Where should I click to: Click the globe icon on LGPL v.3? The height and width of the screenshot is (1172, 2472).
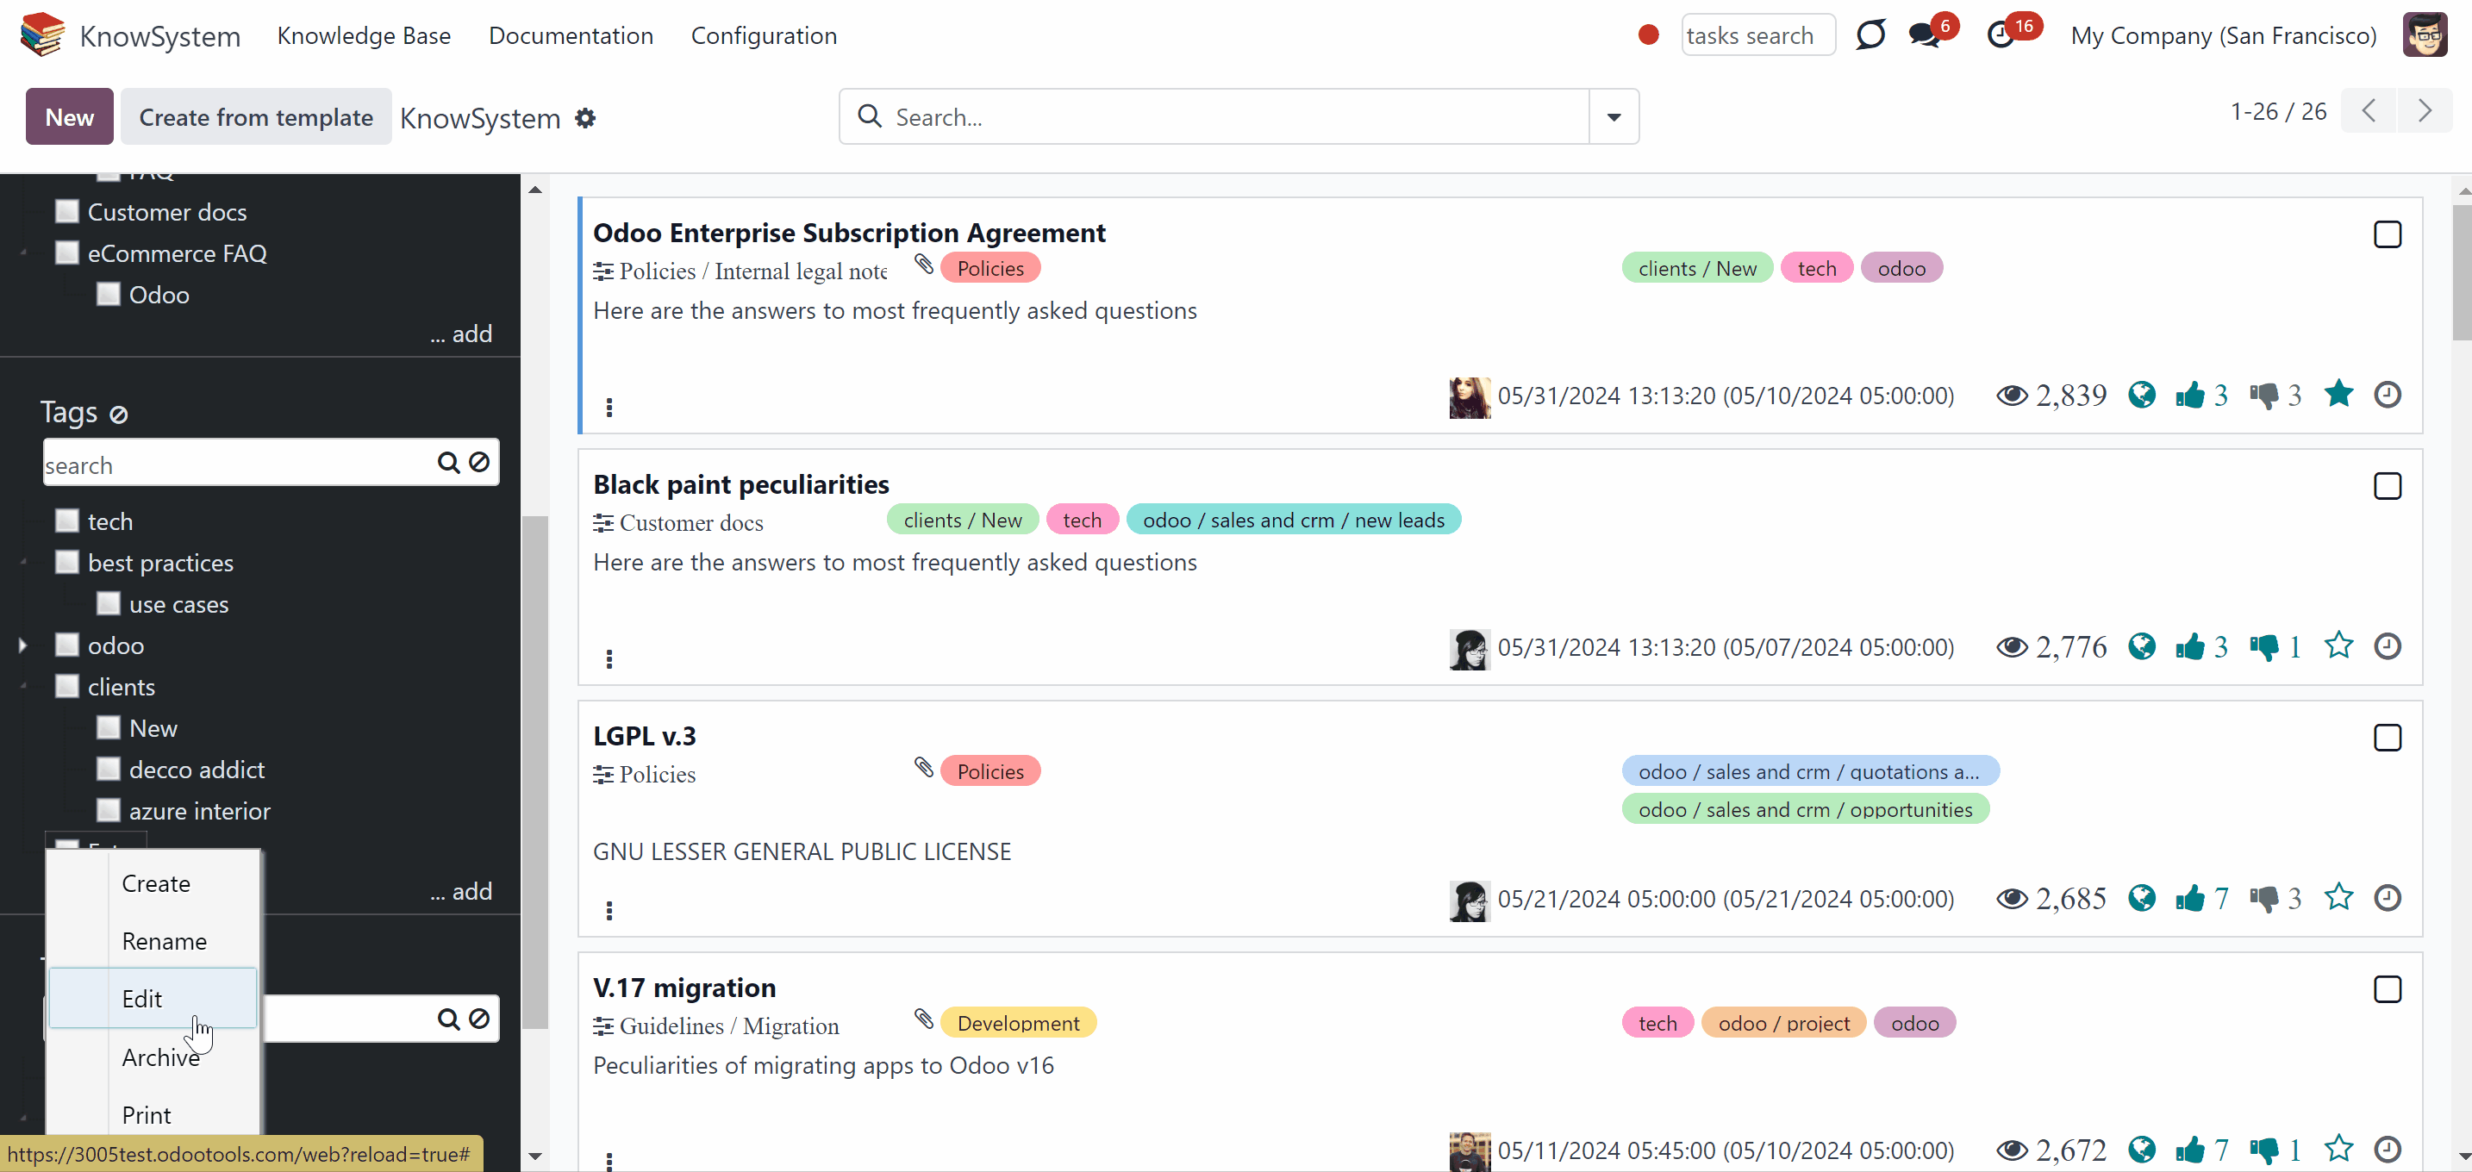[2142, 898]
